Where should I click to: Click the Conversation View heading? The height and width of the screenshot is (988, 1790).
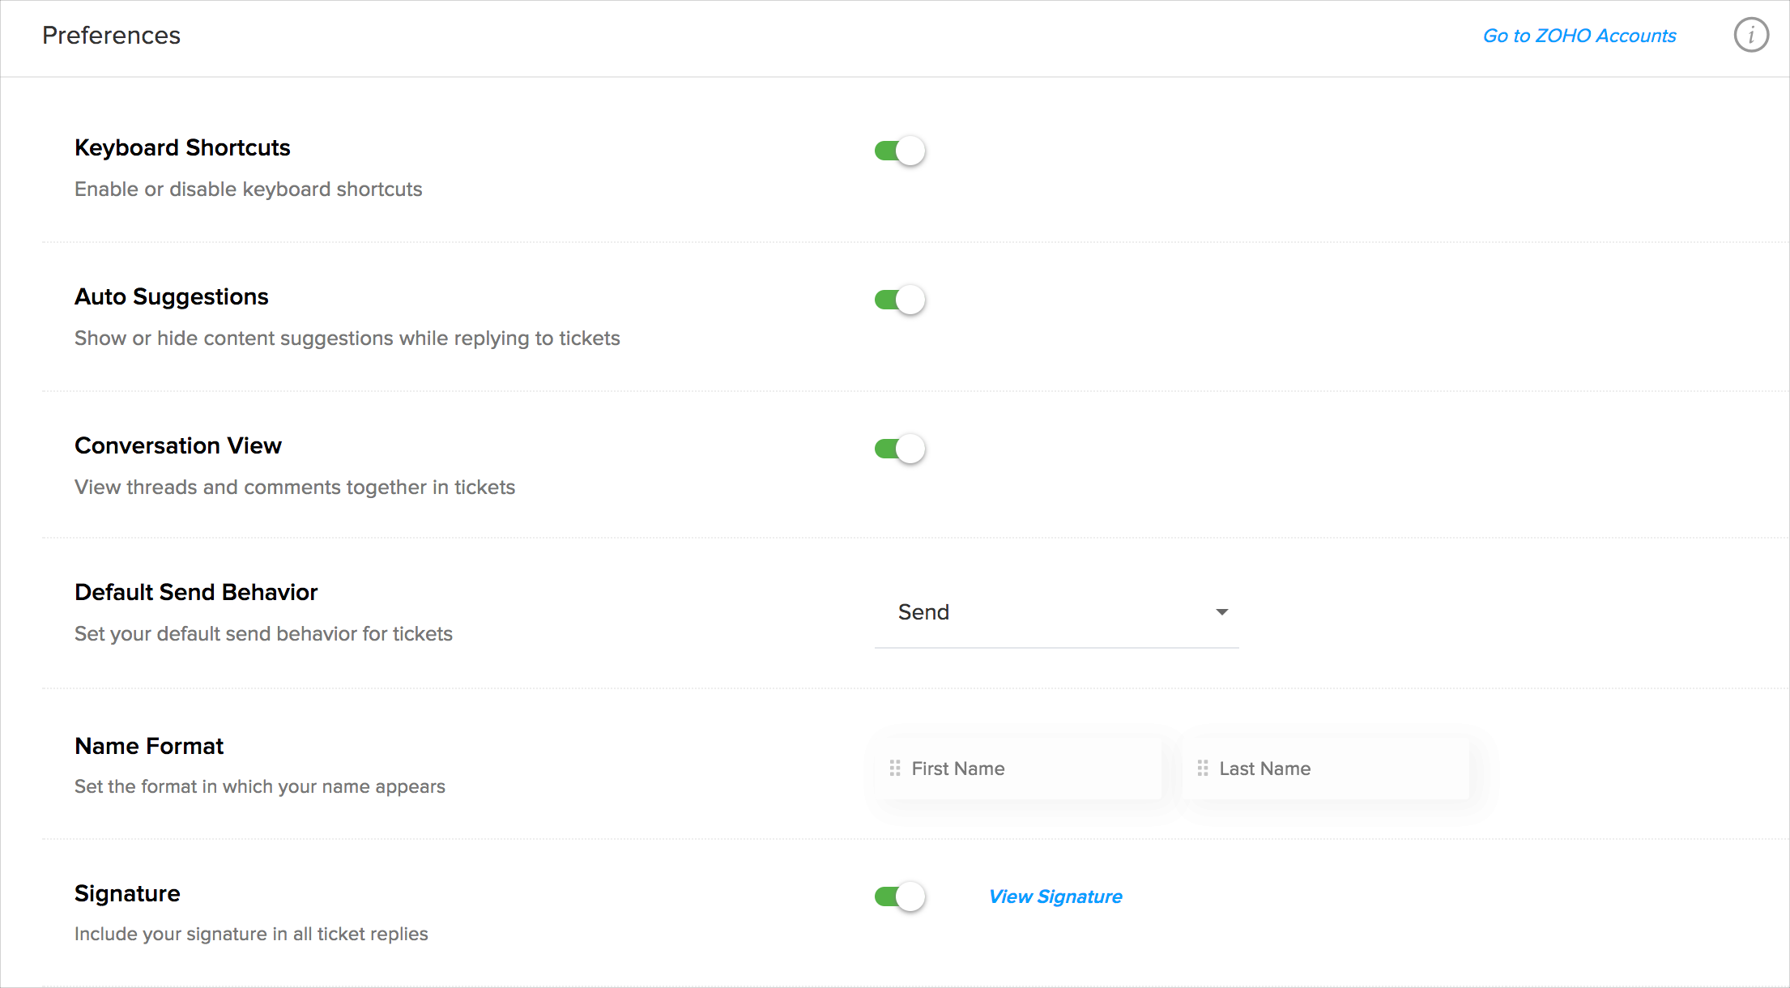pyautogui.click(x=177, y=445)
